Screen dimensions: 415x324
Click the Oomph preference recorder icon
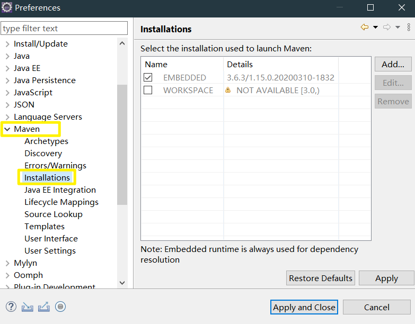click(60, 307)
